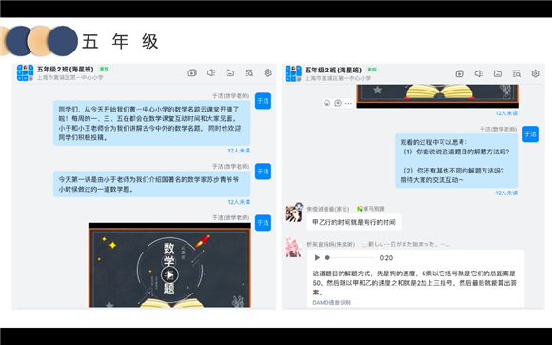Screen dimensions: 552x345
Task: Open 12人未读 under the video in right chat
Action: tap(506, 113)
